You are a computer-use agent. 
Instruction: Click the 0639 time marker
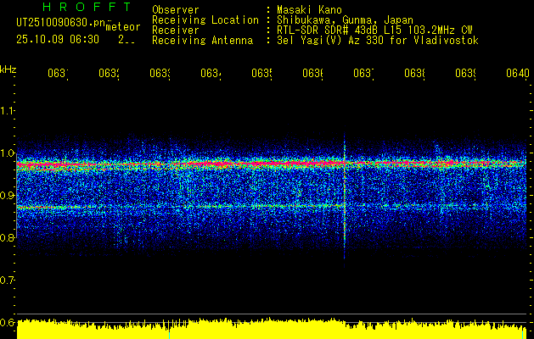[x=465, y=74]
